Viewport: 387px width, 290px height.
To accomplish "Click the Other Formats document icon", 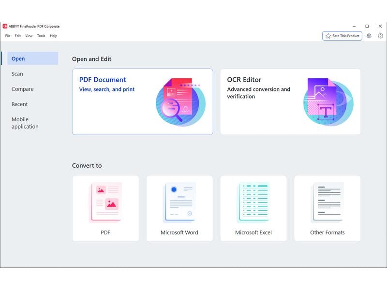I will tap(327, 203).
